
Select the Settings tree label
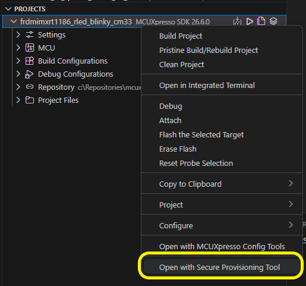(52, 35)
